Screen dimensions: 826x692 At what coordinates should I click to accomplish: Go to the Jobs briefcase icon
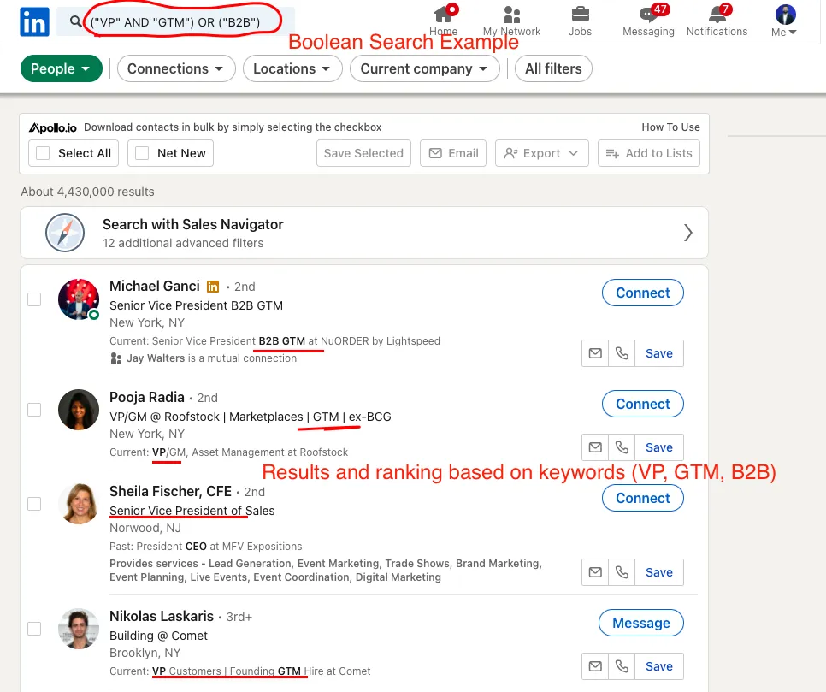[580, 15]
